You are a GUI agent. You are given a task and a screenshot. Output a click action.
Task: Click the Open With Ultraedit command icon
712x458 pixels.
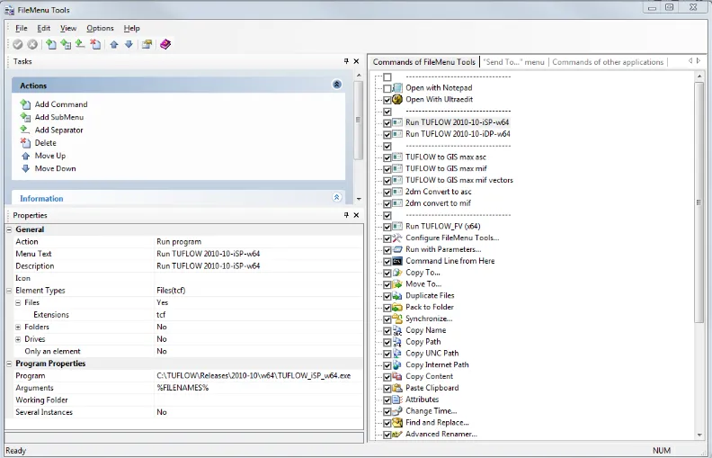coord(397,99)
